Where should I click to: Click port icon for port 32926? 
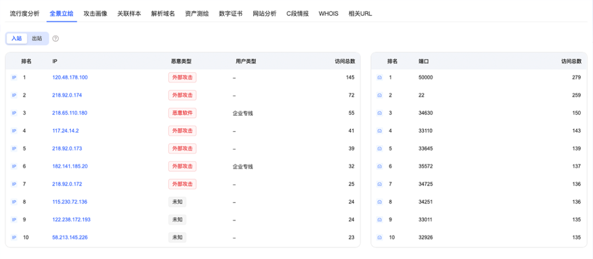click(380, 238)
